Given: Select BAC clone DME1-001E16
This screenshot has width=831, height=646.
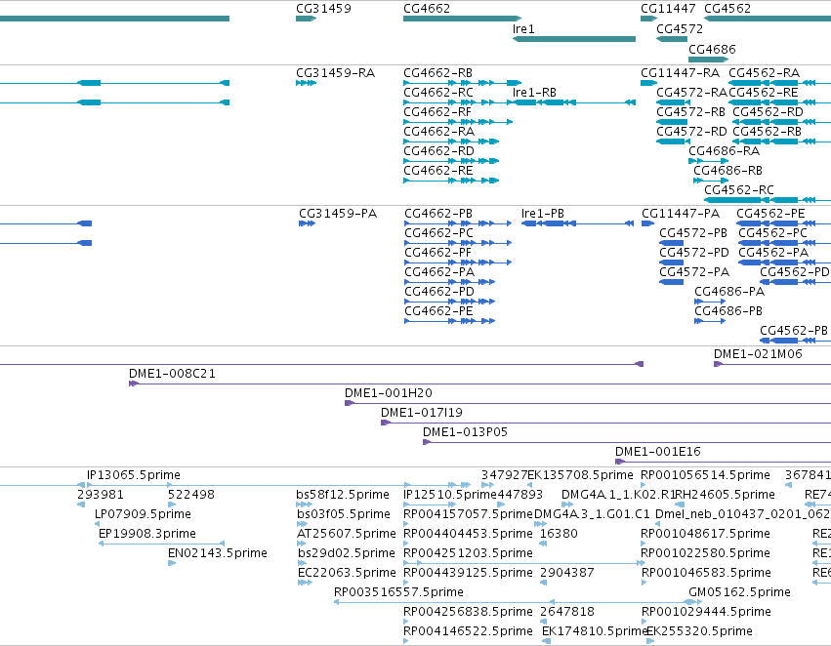Looking at the screenshot, I should click(x=723, y=462).
